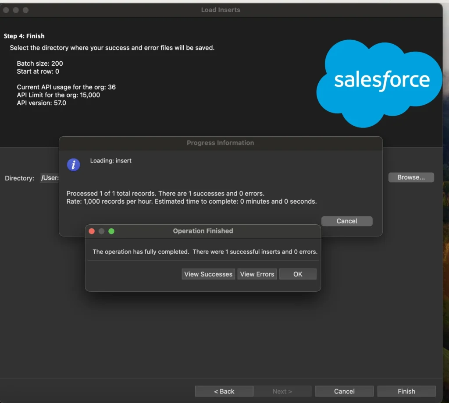Image resolution: width=449 pixels, height=403 pixels.
Task: Open View Errors in Operation Finished dialog
Action: click(x=257, y=274)
